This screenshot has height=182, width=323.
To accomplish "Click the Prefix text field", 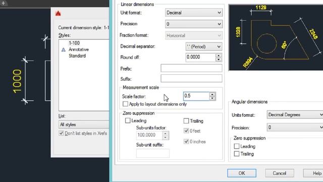I will click(191, 68).
